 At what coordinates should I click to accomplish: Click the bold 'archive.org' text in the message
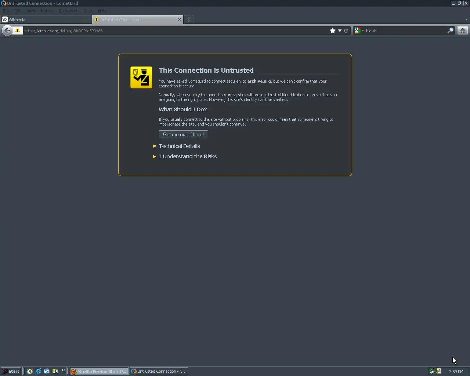click(259, 81)
